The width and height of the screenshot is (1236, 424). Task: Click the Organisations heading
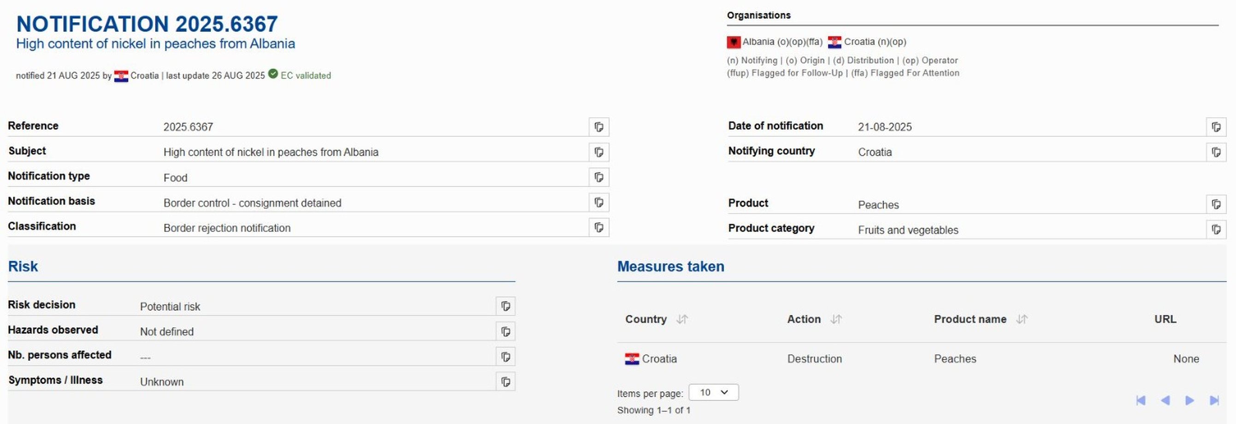(758, 15)
